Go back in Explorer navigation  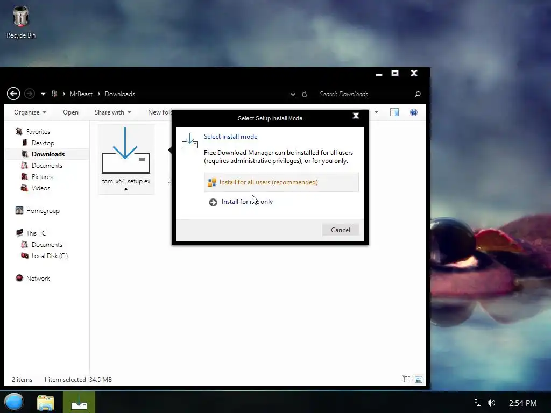(13, 94)
